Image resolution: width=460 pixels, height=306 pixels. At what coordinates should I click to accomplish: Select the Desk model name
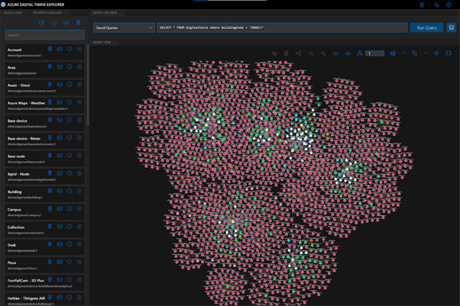(x=11, y=245)
